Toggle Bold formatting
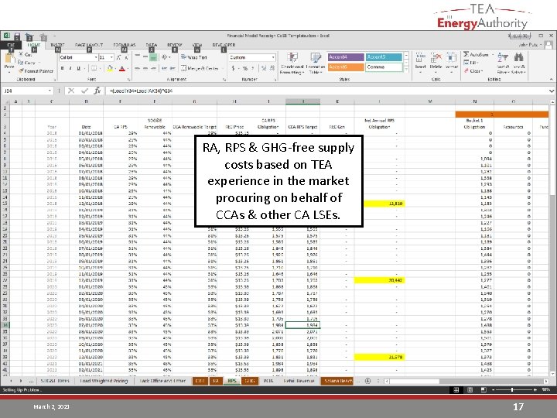Viewport: 557px width, 418px height. [62, 68]
